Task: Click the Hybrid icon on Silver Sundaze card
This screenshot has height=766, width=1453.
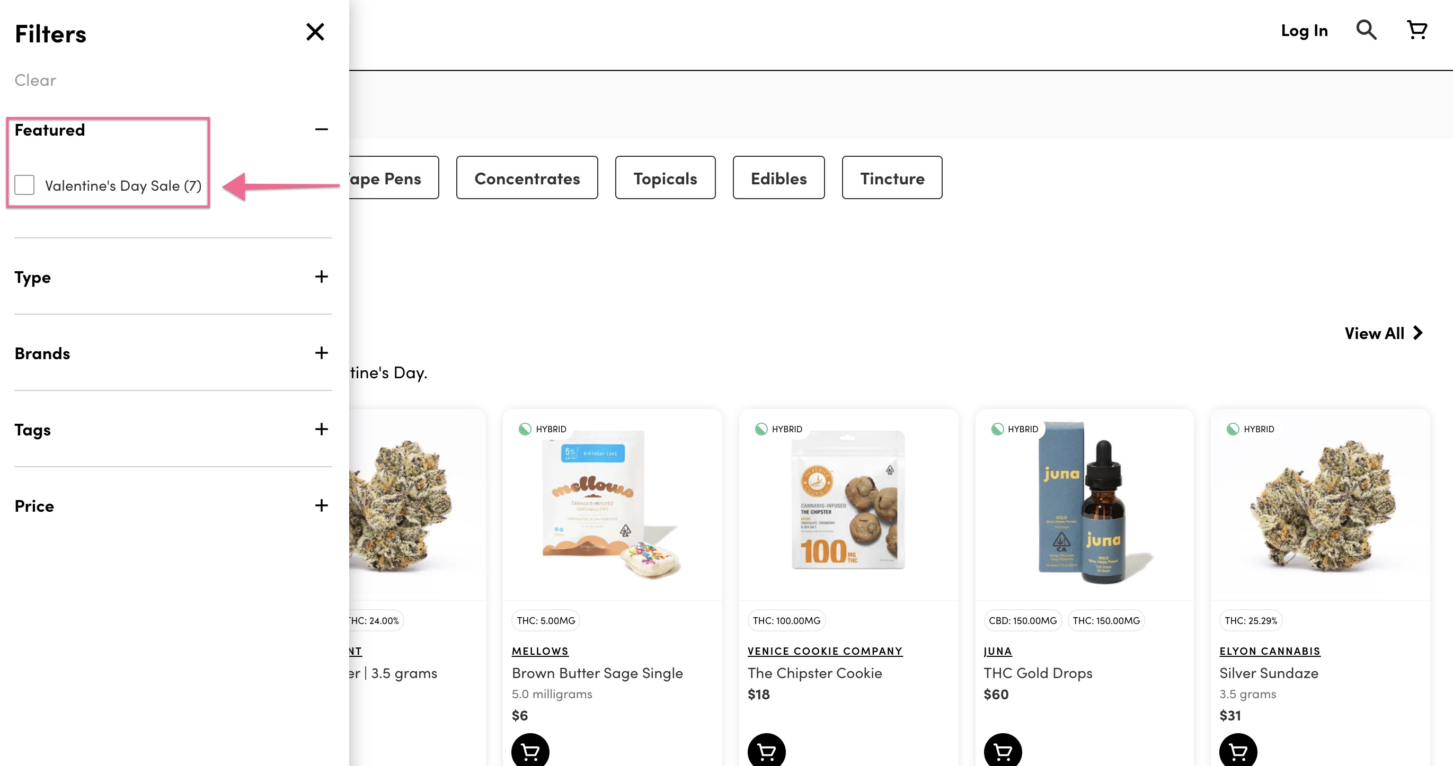Action: [1233, 429]
